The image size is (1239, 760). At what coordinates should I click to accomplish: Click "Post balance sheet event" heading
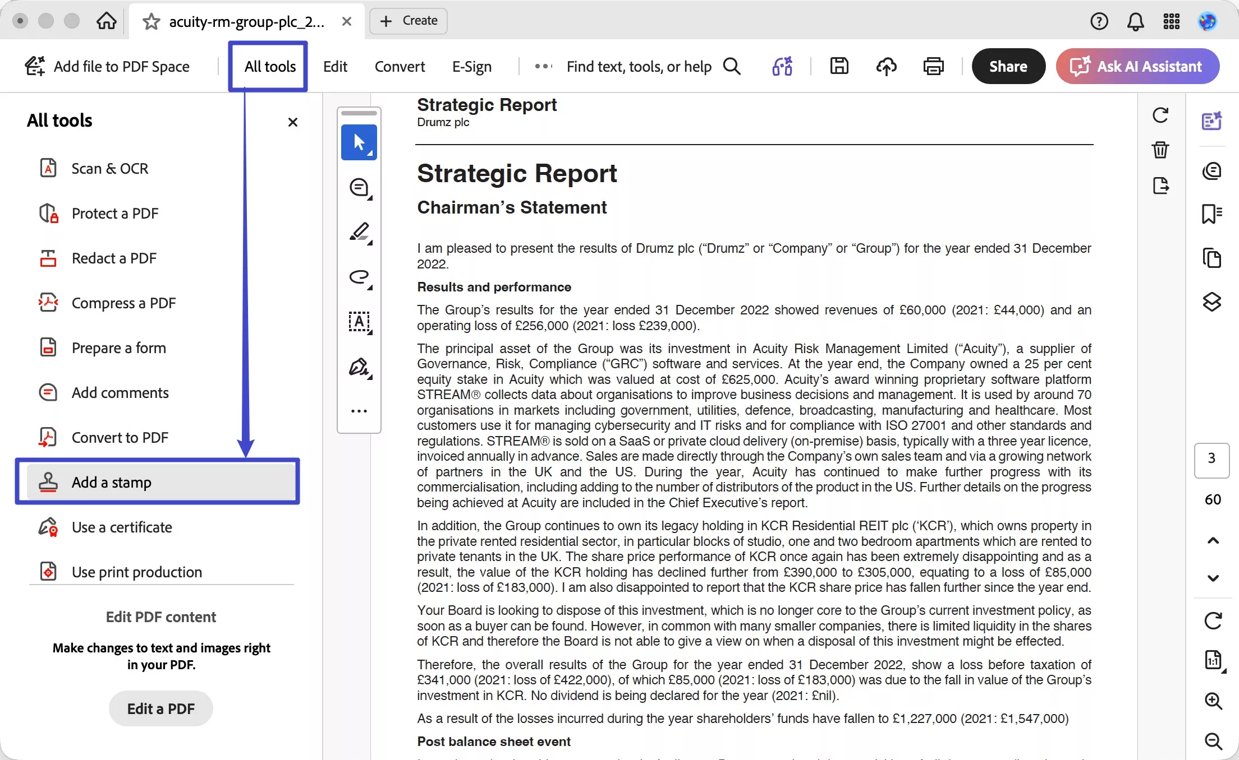[x=494, y=742]
